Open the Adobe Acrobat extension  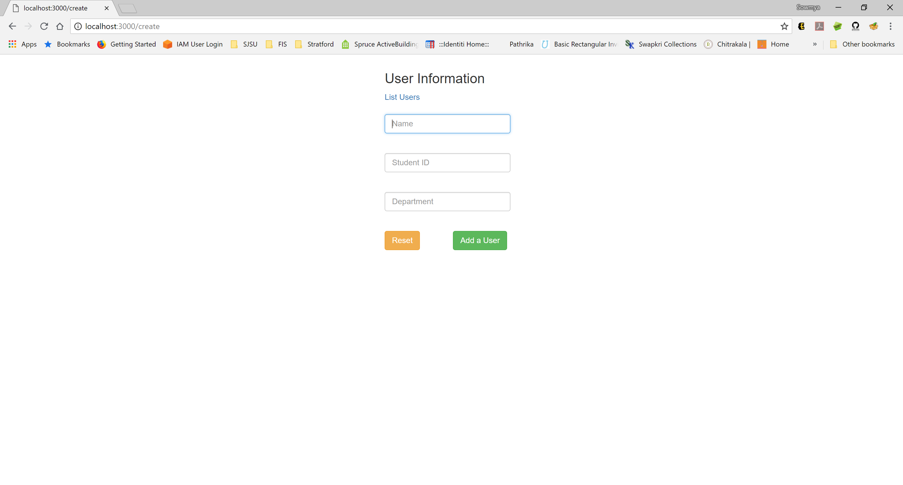[x=819, y=26]
